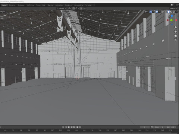Image resolution: width=179 pixels, height=134 pixels.
Task: Toggle the camera view icon
Action: 175,36
